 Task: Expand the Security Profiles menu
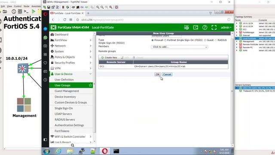pos(71,62)
